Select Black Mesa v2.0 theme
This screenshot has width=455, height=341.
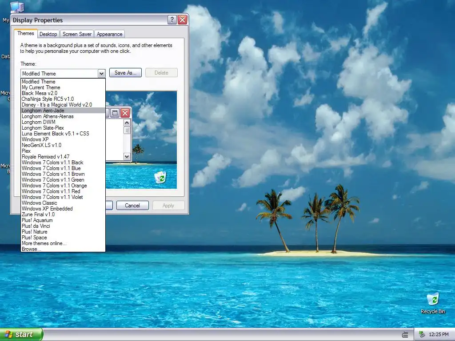tap(63, 93)
